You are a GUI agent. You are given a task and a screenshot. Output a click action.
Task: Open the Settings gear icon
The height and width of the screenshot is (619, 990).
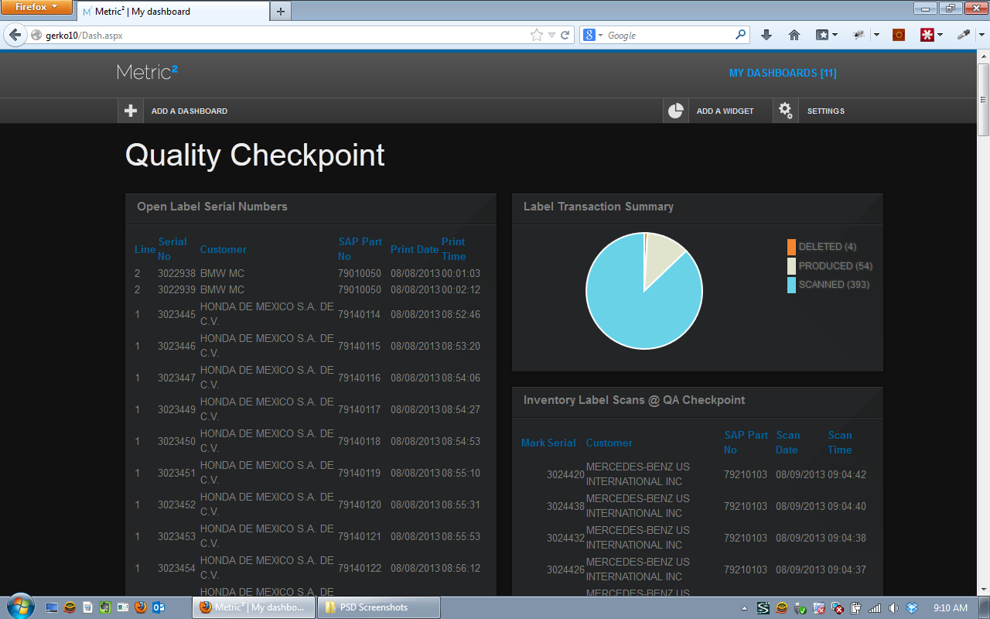[785, 110]
